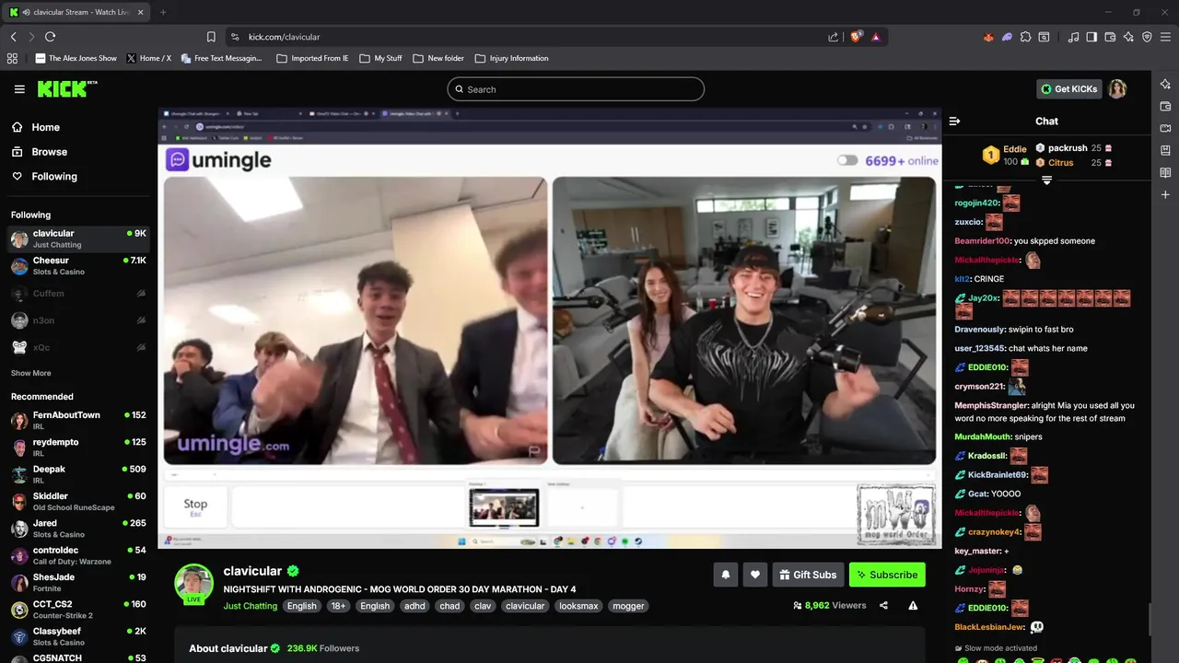Open the New folder bookmarks folder
The height and width of the screenshot is (663, 1179).
coord(438,58)
